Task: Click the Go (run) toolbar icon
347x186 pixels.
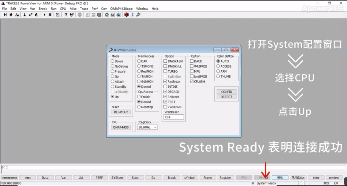Action: 45,14
